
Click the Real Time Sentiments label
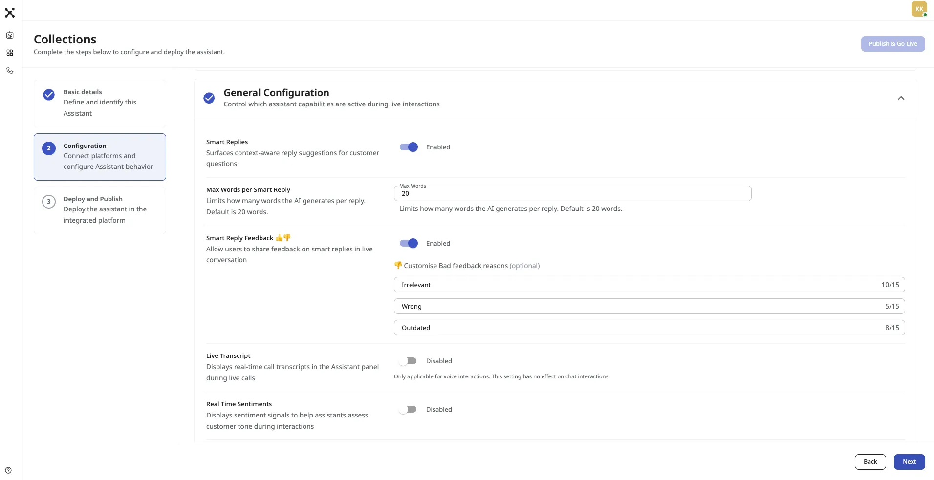tap(239, 404)
